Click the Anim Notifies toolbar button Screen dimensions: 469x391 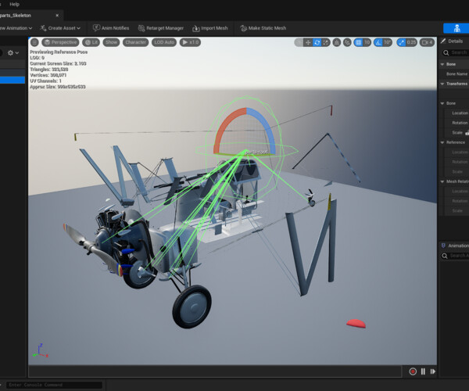[111, 28]
